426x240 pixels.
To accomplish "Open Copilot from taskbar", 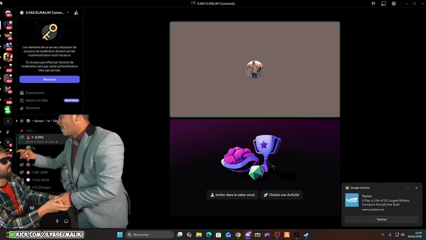I will 189,235.
